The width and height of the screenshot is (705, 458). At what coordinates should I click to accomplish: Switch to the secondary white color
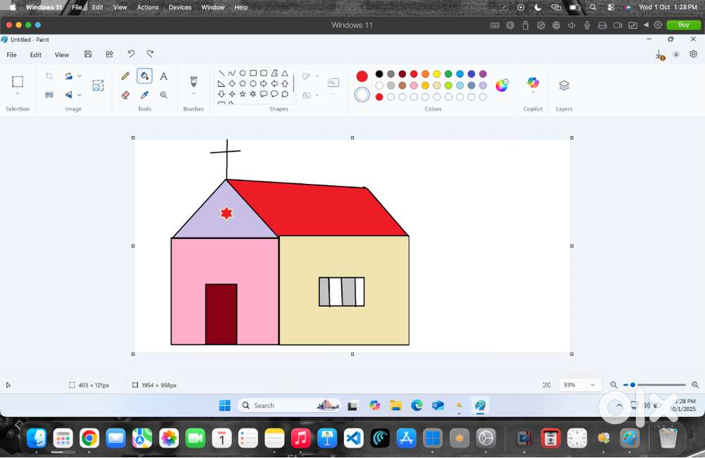[x=362, y=94]
